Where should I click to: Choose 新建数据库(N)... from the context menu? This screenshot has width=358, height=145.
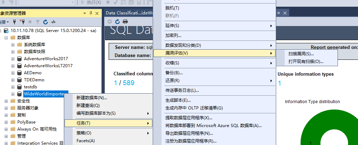[x=108, y=98]
